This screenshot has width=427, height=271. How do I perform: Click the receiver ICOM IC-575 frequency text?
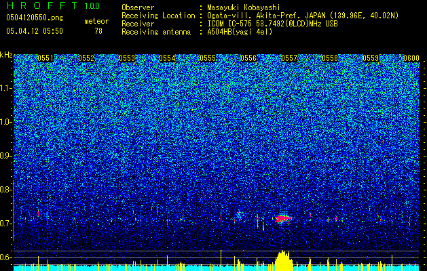click(272, 24)
